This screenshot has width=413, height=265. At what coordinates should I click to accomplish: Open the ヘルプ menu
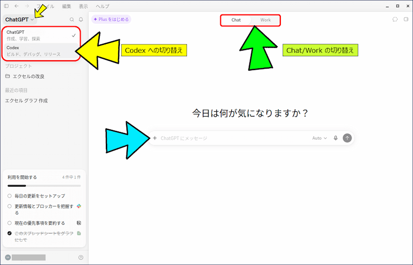click(x=102, y=6)
